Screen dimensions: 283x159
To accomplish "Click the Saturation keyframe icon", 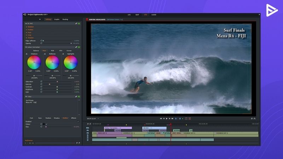I will click(41, 82).
